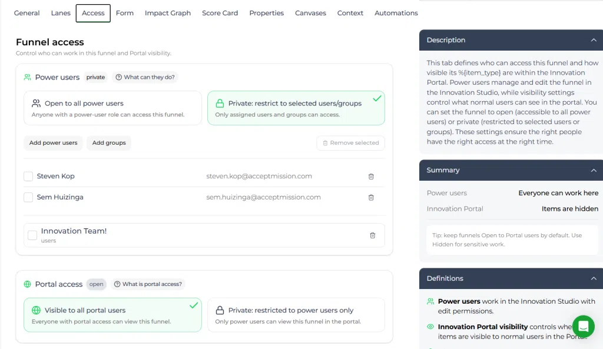Go to the Form tab
The image size is (603, 349).
tap(125, 13)
